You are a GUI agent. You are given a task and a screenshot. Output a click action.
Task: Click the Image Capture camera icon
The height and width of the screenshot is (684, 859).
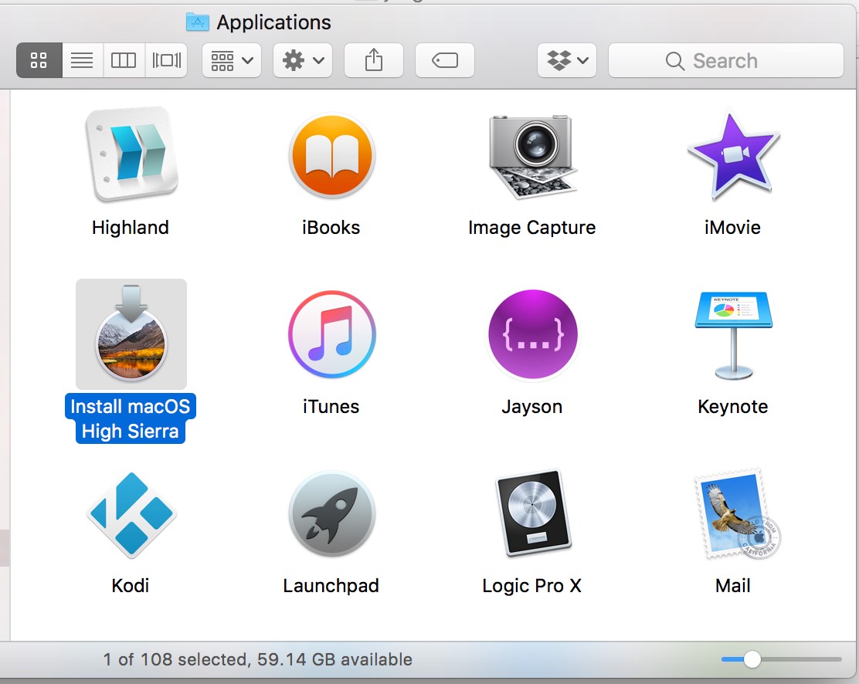click(x=532, y=154)
